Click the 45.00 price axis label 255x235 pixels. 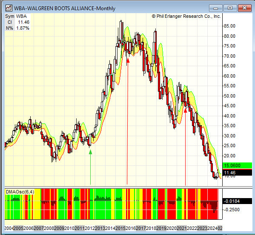coord(229,106)
